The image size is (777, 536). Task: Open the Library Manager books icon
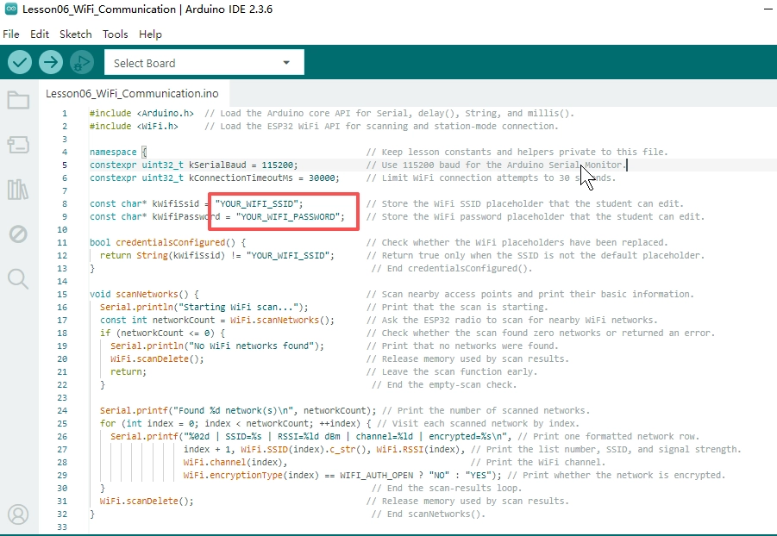coord(18,190)
